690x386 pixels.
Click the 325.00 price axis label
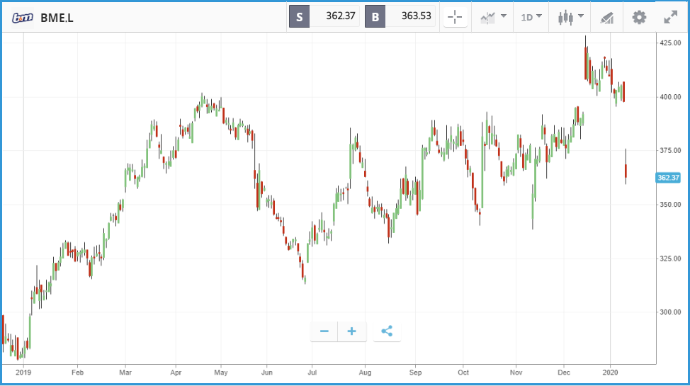[670, 259]
